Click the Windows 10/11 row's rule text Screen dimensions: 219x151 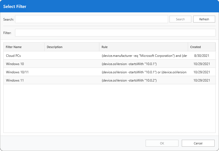point(144,72)
